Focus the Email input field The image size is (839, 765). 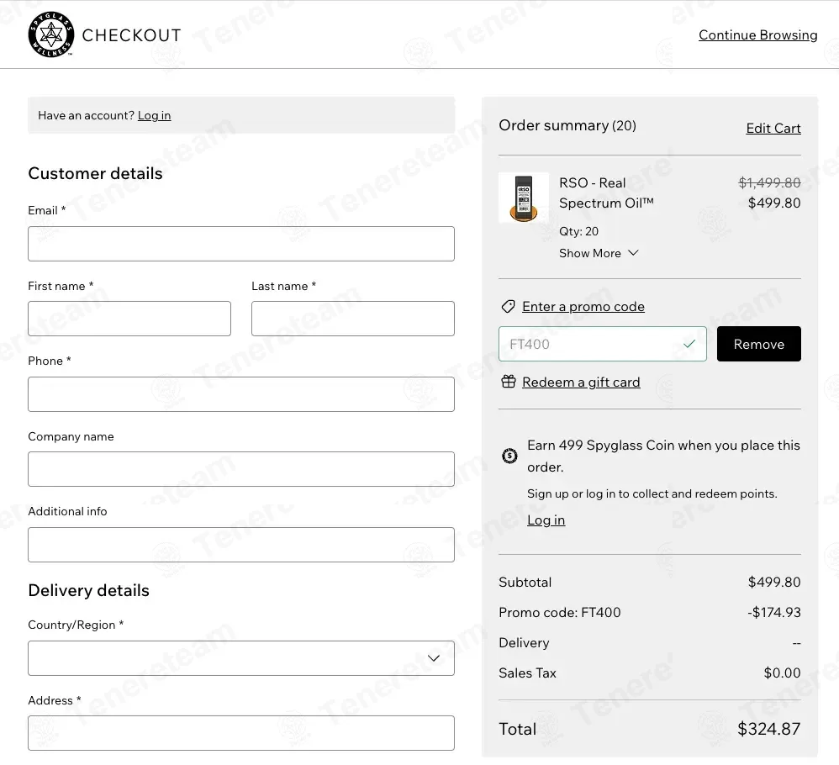(x=240, y=244)
